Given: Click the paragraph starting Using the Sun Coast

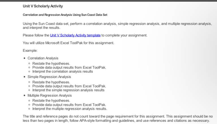Looking at the screenshot, I should [x=117, y=26].
